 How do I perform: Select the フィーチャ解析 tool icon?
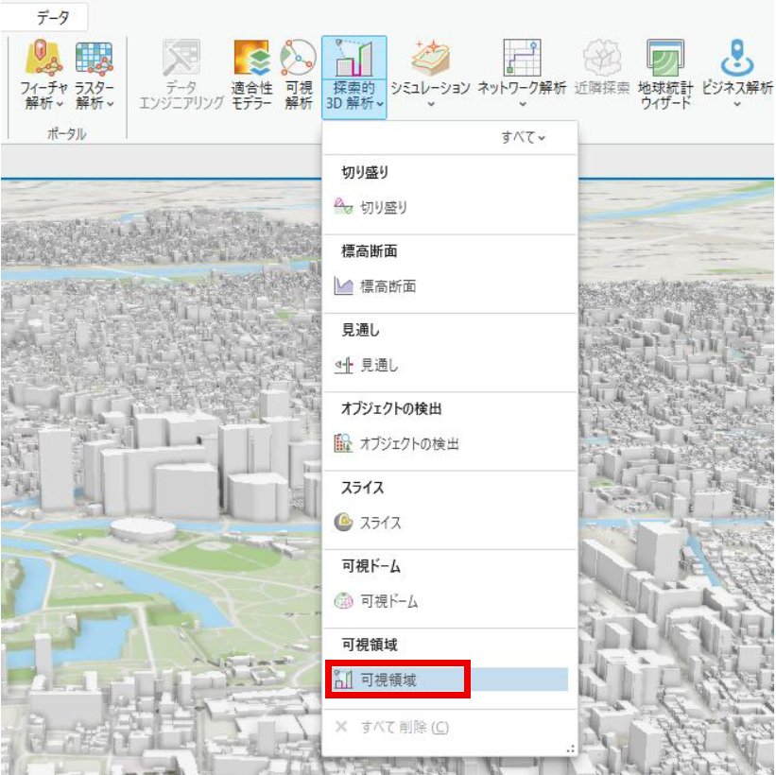[x=41, y=57]
